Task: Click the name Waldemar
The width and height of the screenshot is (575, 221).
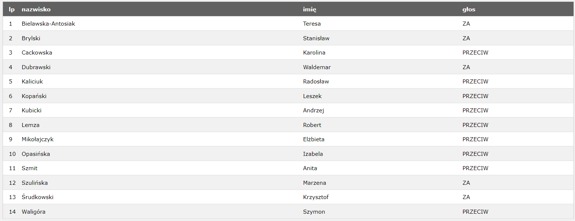Action: point(317,67)
